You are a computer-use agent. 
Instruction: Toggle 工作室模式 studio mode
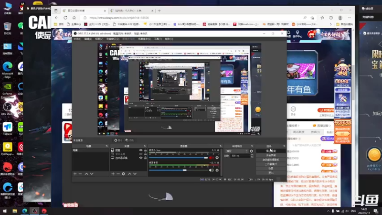(x=271, y=164)
